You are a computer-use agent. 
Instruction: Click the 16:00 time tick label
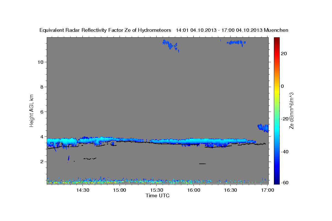click(193, 190)
